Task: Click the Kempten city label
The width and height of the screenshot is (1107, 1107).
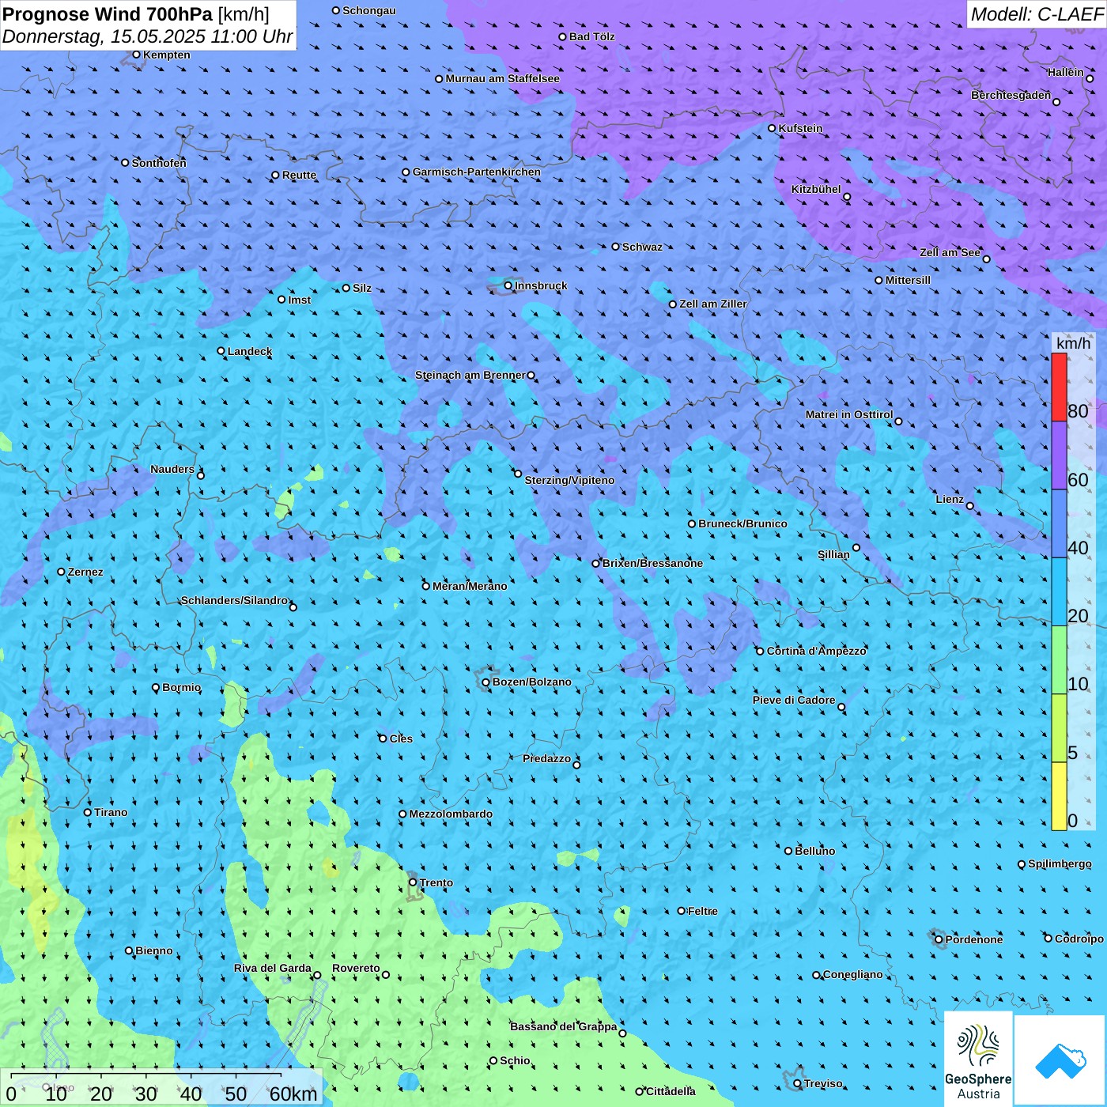Action: pos(166,55)
